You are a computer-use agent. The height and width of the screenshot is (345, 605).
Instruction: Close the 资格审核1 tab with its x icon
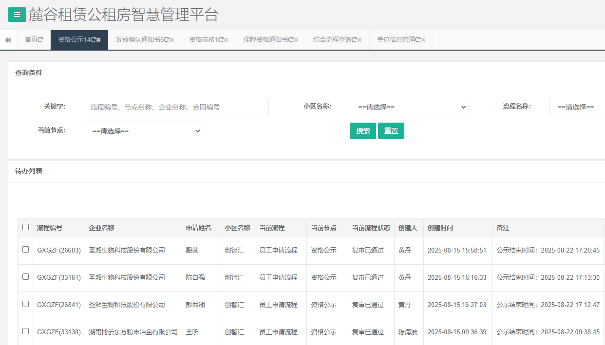pyautogui.click(x=226, y=40)
